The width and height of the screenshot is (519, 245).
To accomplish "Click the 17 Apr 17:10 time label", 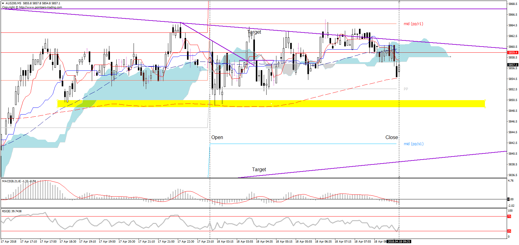I will pyautogui.click(x=29, y=241).
